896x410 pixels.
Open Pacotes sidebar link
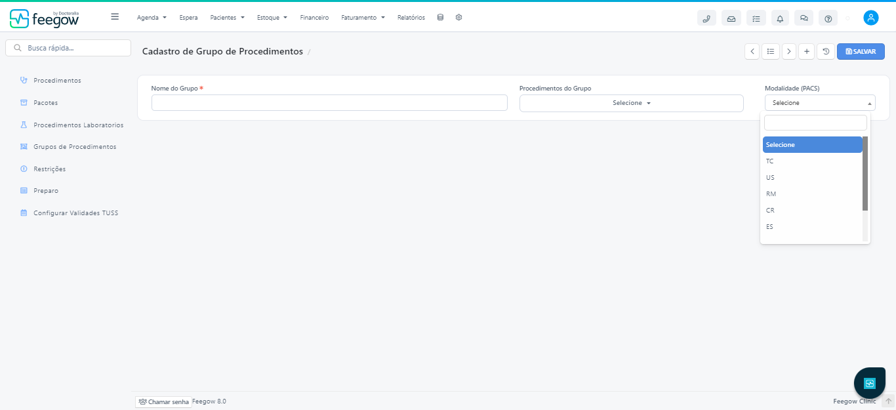pyautogui.click(x=45, y=102)
